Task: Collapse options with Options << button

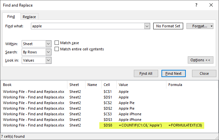Action: pyautogui.click(x=200, y=60)
